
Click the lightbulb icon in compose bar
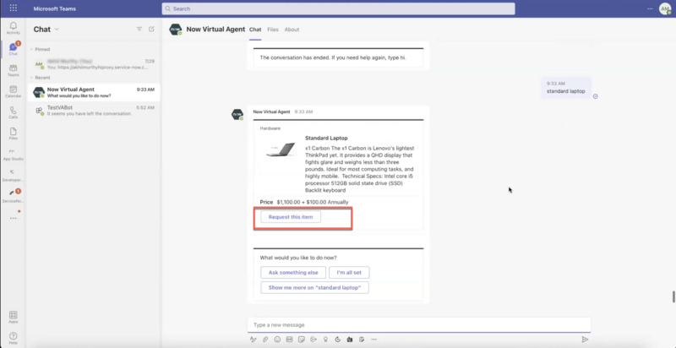[x=325, y=340]
